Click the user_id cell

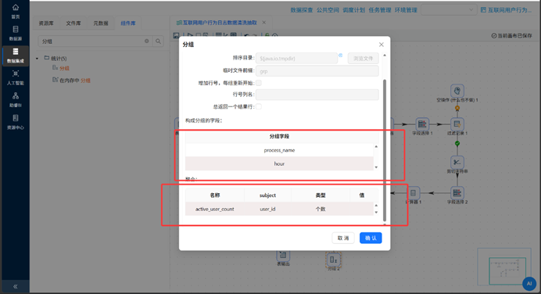coord(267,209)
